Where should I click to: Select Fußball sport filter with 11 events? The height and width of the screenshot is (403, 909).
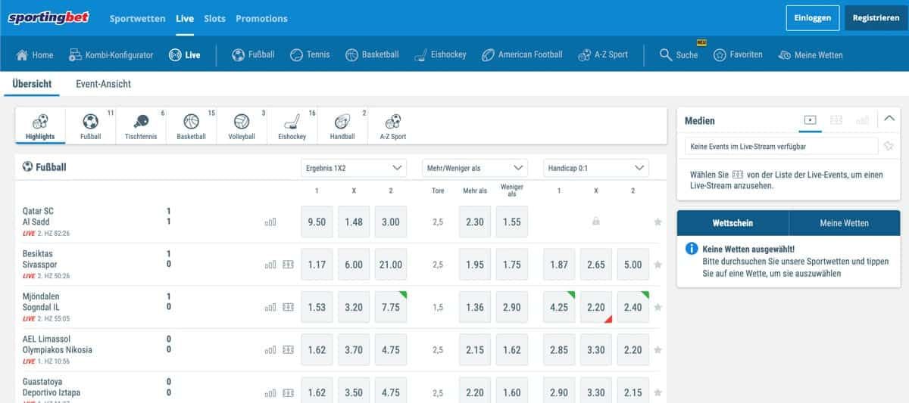tap(91, 126)
